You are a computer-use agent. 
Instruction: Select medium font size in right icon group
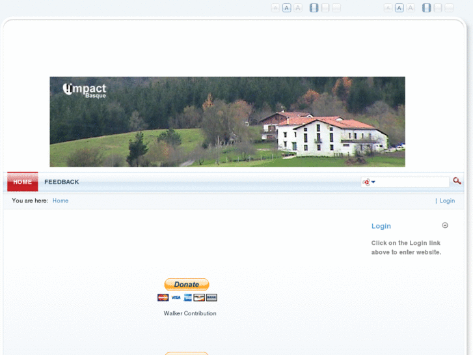[x=399, y=8]
